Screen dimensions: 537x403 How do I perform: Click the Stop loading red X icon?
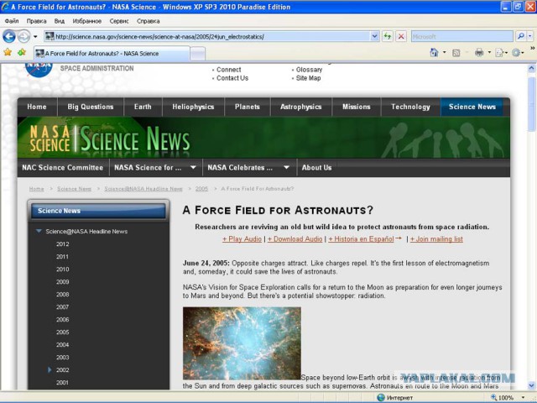point(401,36)
